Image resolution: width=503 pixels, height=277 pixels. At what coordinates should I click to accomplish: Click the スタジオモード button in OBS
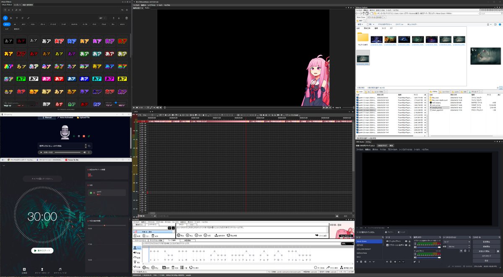click(x=486, y=256)
